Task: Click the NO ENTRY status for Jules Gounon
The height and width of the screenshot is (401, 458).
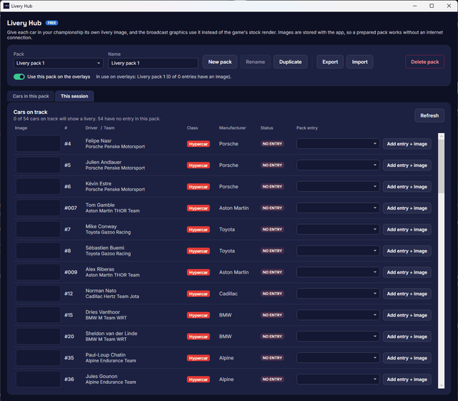Action: (272, 379)
